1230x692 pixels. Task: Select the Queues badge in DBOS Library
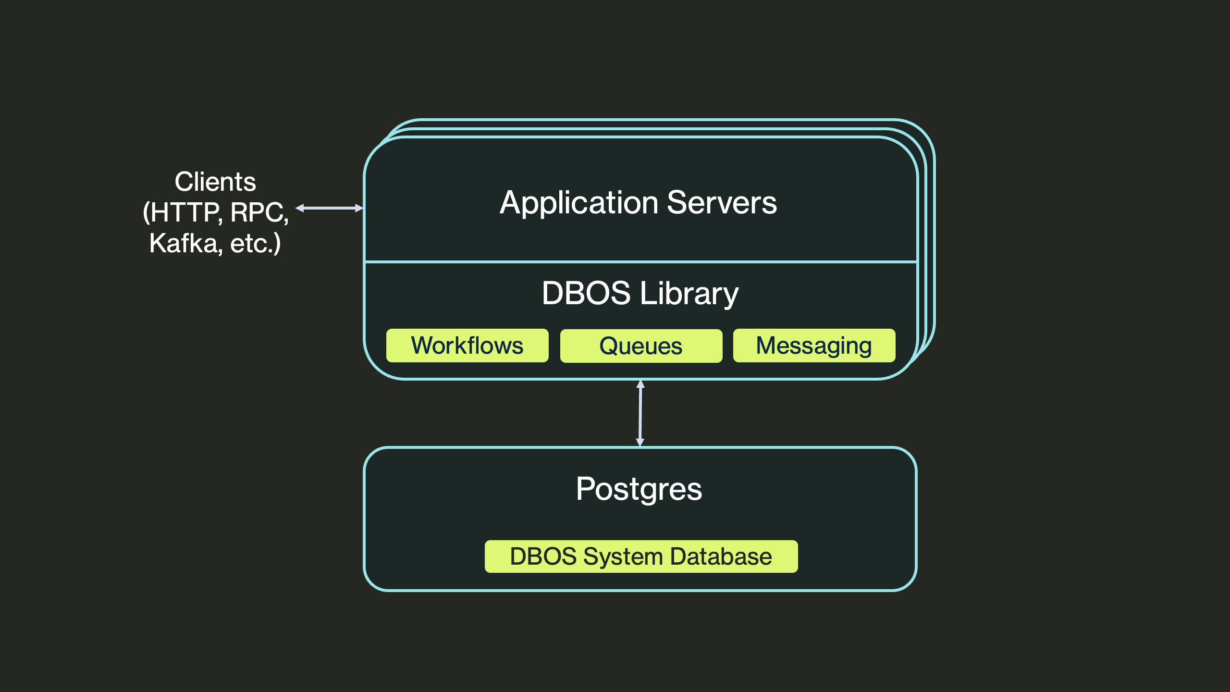[x=640, y=345]
